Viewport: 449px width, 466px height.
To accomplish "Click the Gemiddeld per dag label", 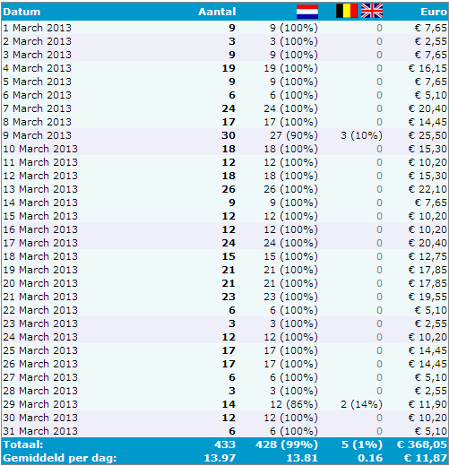I will 60,458.
